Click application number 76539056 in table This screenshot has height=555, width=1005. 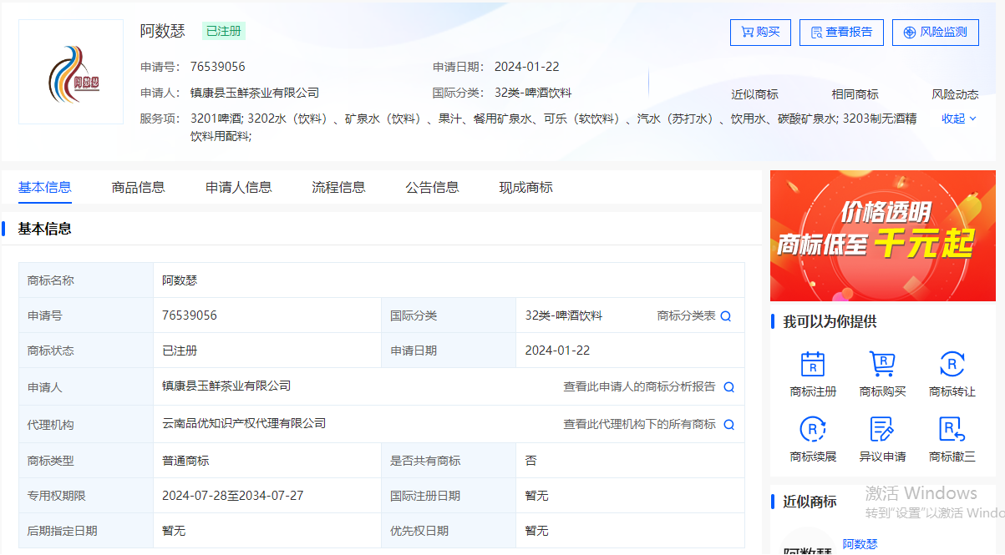pos(190,315)
